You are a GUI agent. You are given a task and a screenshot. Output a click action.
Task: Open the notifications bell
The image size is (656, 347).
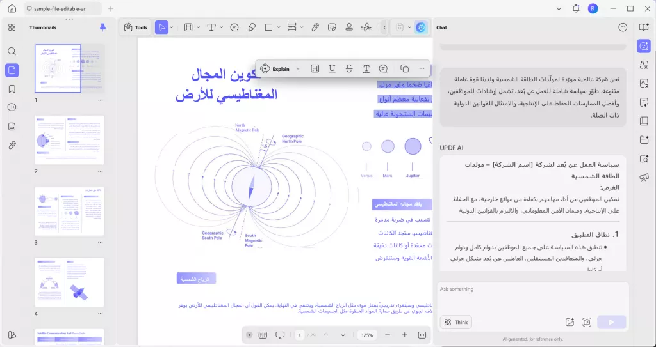point(576,8)
